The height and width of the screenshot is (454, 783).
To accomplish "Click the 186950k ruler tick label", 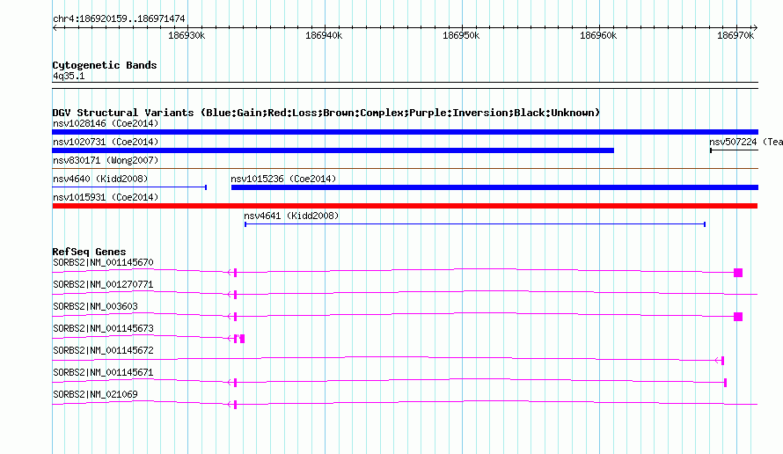I will coord(461,35).
